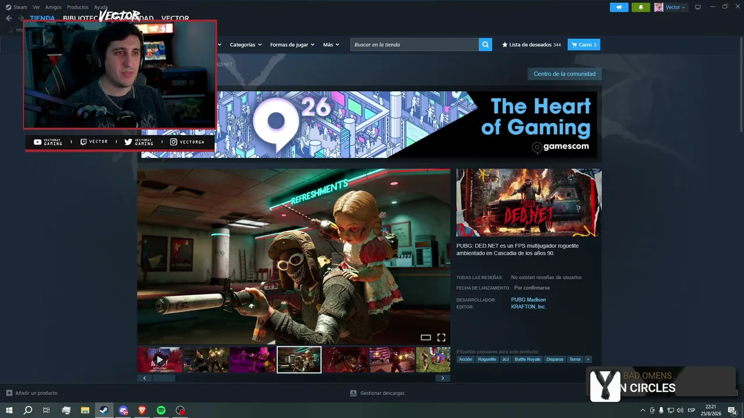Open the Windows notification center
This screenshot has height=418, width=744.
[732, 410]
